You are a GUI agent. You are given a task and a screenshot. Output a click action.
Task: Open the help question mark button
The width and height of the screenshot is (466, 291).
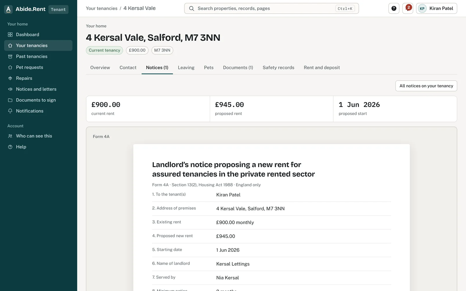click(394, 8)
